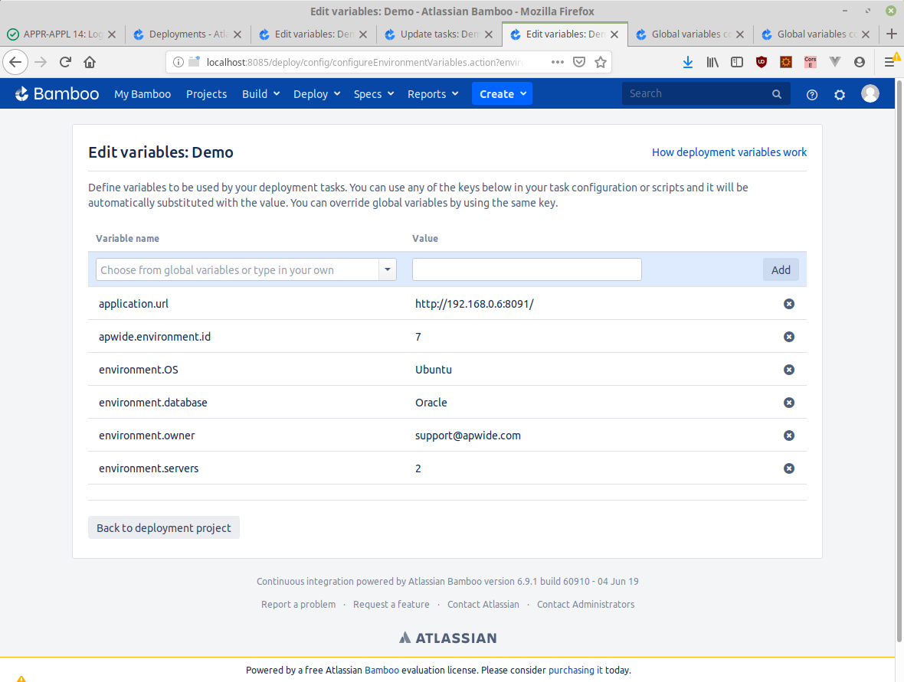This screenshot has width=904, height=682.
Task: Open the user profile avatar menu
Action: 870,93
